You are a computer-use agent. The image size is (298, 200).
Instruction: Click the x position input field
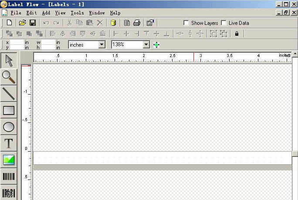point(17,42)
